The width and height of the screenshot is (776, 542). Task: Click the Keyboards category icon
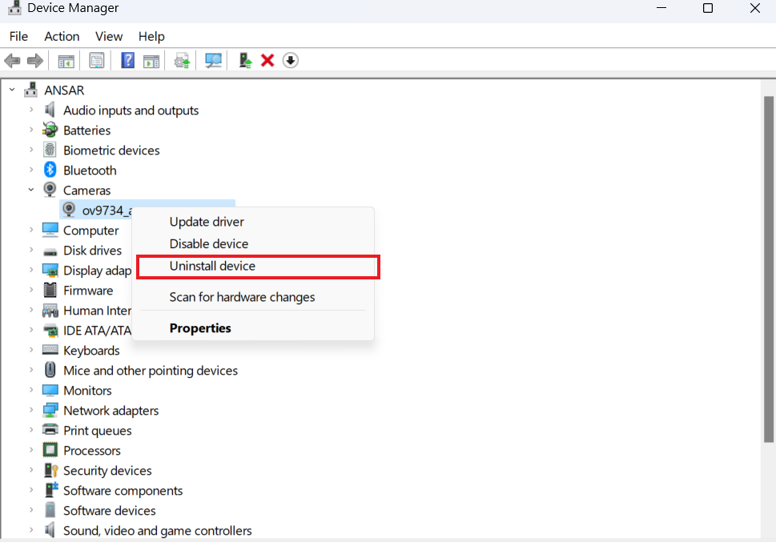click(50, 349)
